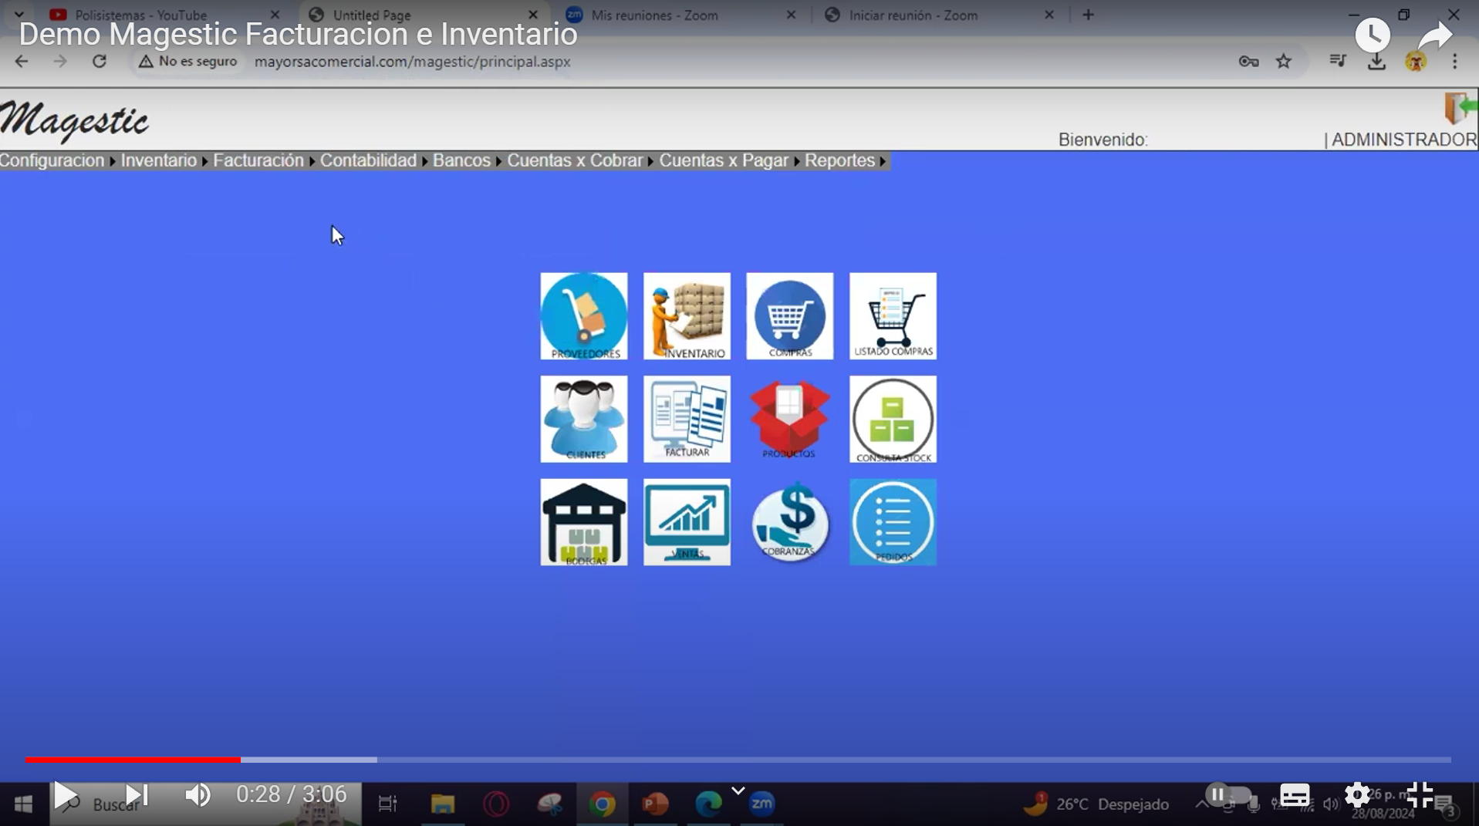Viewport: 1479px width, 826px height.
Task: Open the media control icon in Chrome
Action: (1338, 62)
